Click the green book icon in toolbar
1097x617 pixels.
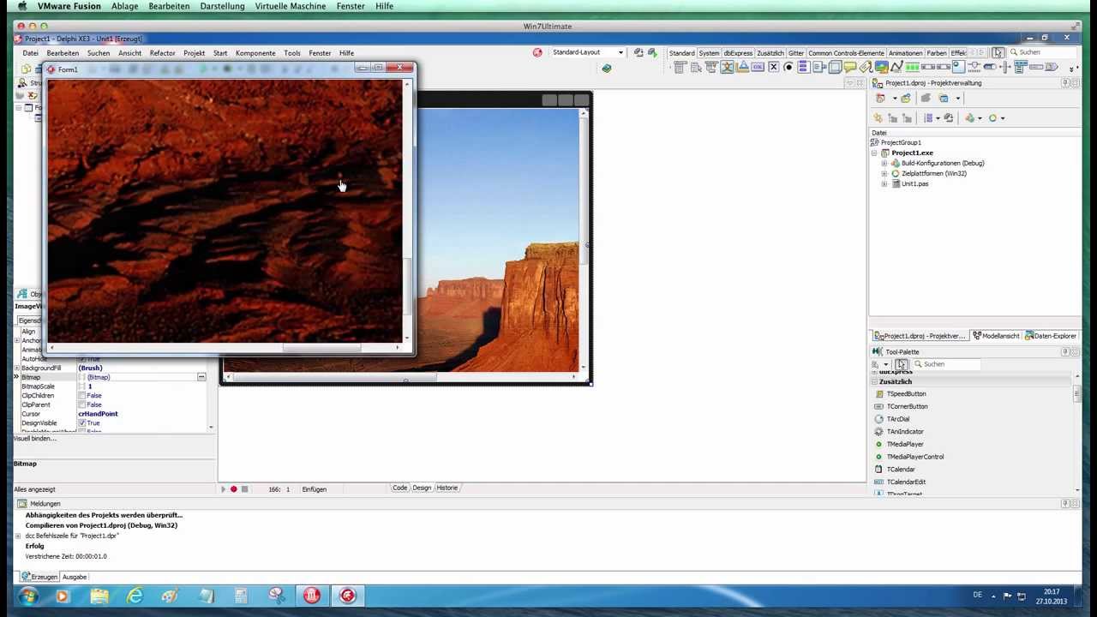click(607, 69)
